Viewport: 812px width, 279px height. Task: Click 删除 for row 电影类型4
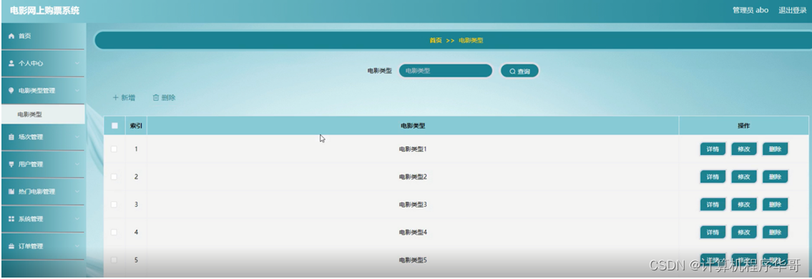(x=775, y=232)
